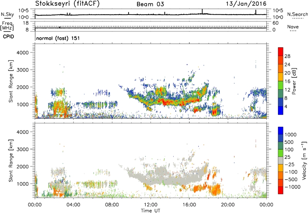Click the 'Power [dB]' colorbar label
The image size is (308, 213).
coord(294,81)
